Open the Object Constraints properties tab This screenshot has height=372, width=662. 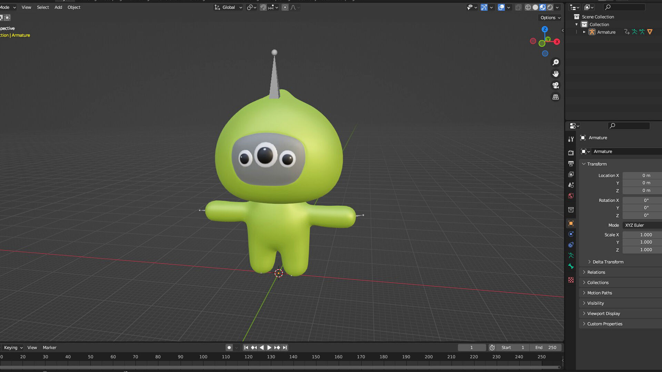click(x=571, y=245)
